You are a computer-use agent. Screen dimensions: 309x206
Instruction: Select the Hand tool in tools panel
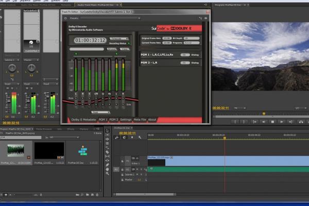[108, 168]
